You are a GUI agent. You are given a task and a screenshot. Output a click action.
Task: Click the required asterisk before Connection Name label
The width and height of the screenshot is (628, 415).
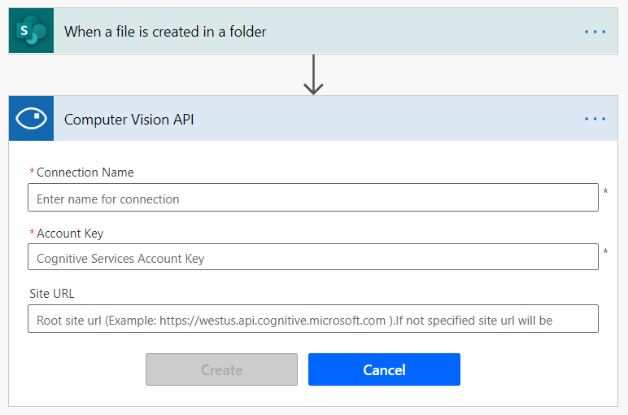33,173
